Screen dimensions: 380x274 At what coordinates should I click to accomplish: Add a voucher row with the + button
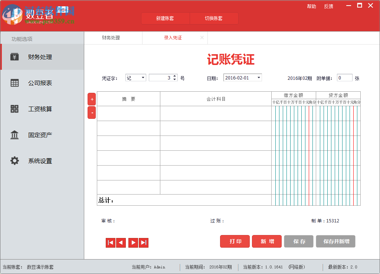tap(92, 99)
